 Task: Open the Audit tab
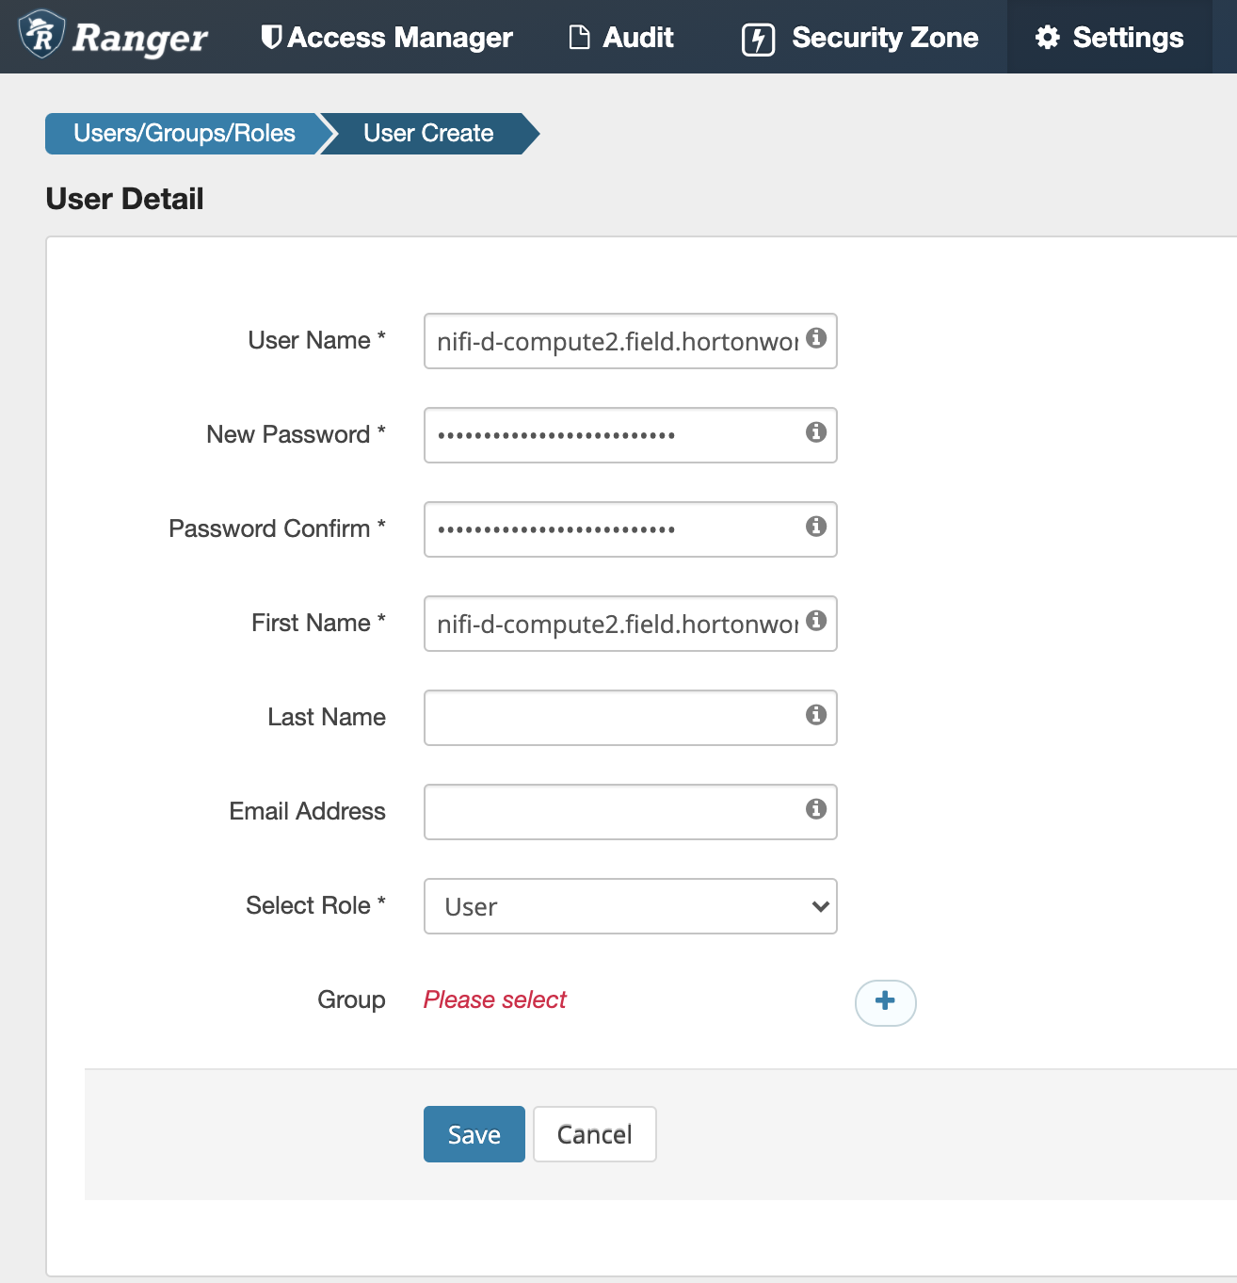pyautogui.click(x=621, y=38)
